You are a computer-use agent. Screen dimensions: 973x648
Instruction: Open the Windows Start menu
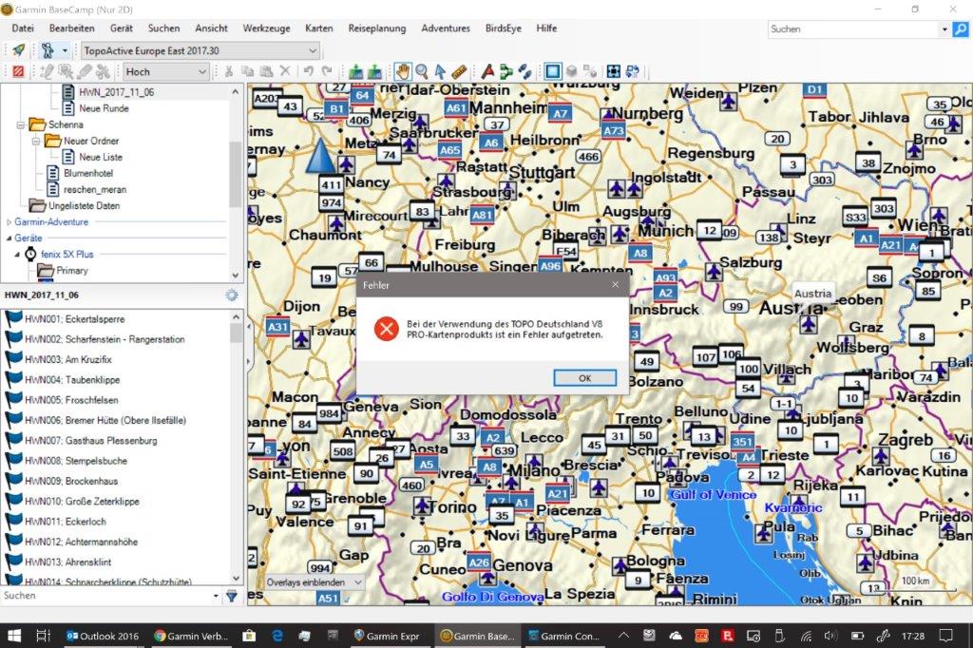pos(13,636)
